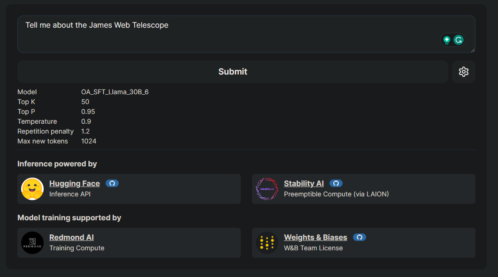The image size is (498, 277).
Task: Follow the Redmond AI link
Action: tap(71, 237)
